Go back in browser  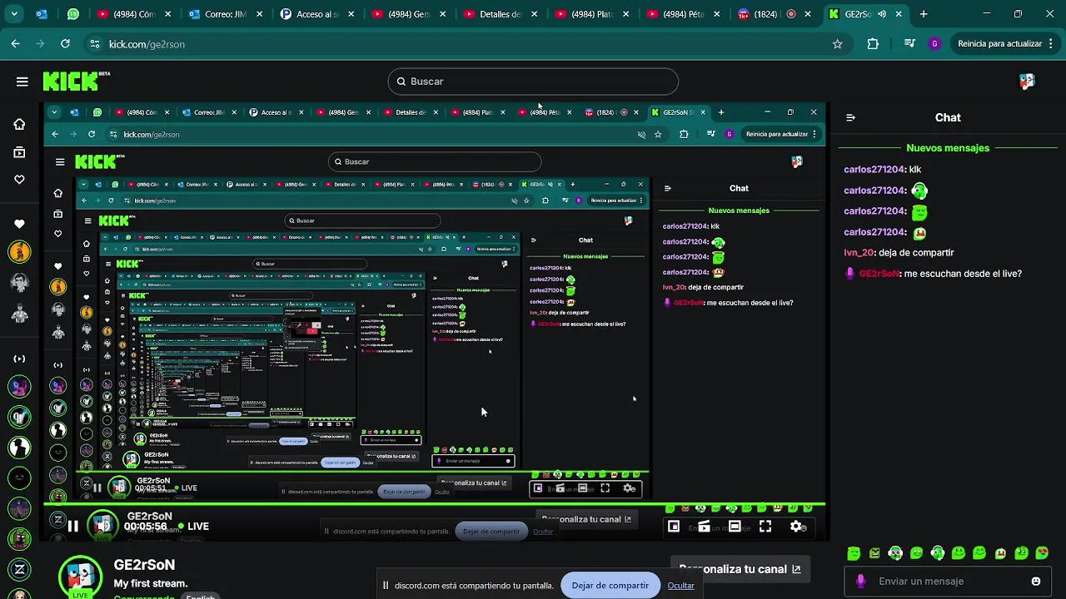(15, 44)
